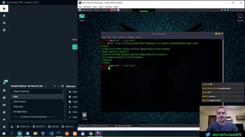Open the Home folder desktop icon
The width and height of the screenshot is (245, 137).
[82, 18]
